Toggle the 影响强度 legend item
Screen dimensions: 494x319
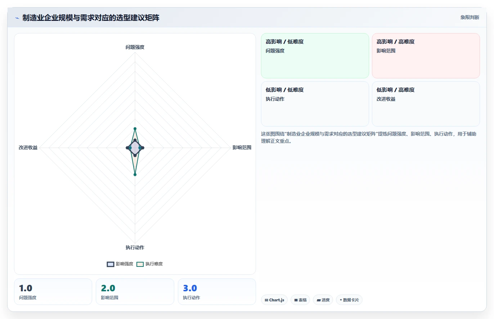point(120,264)
